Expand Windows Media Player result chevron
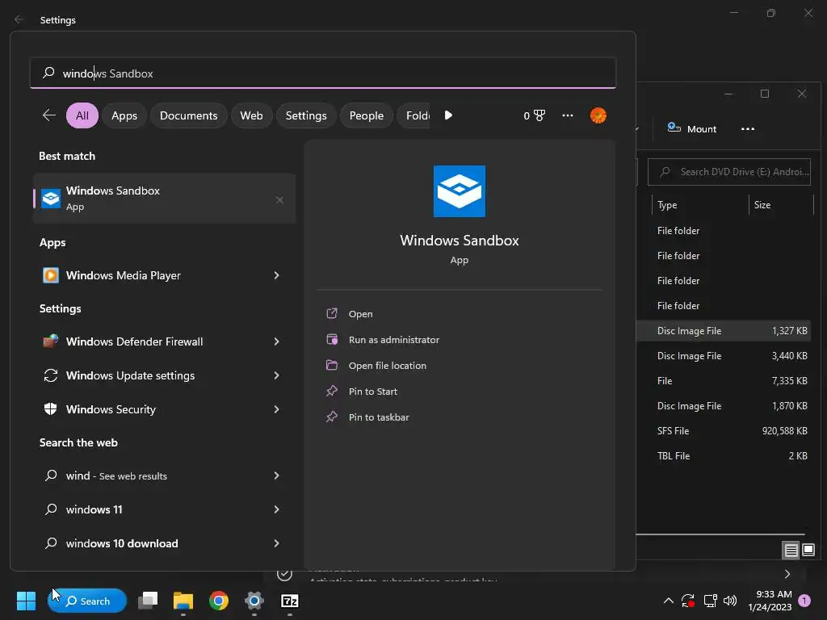The width and height of the screenshot is (827, 620). point(276,275)
